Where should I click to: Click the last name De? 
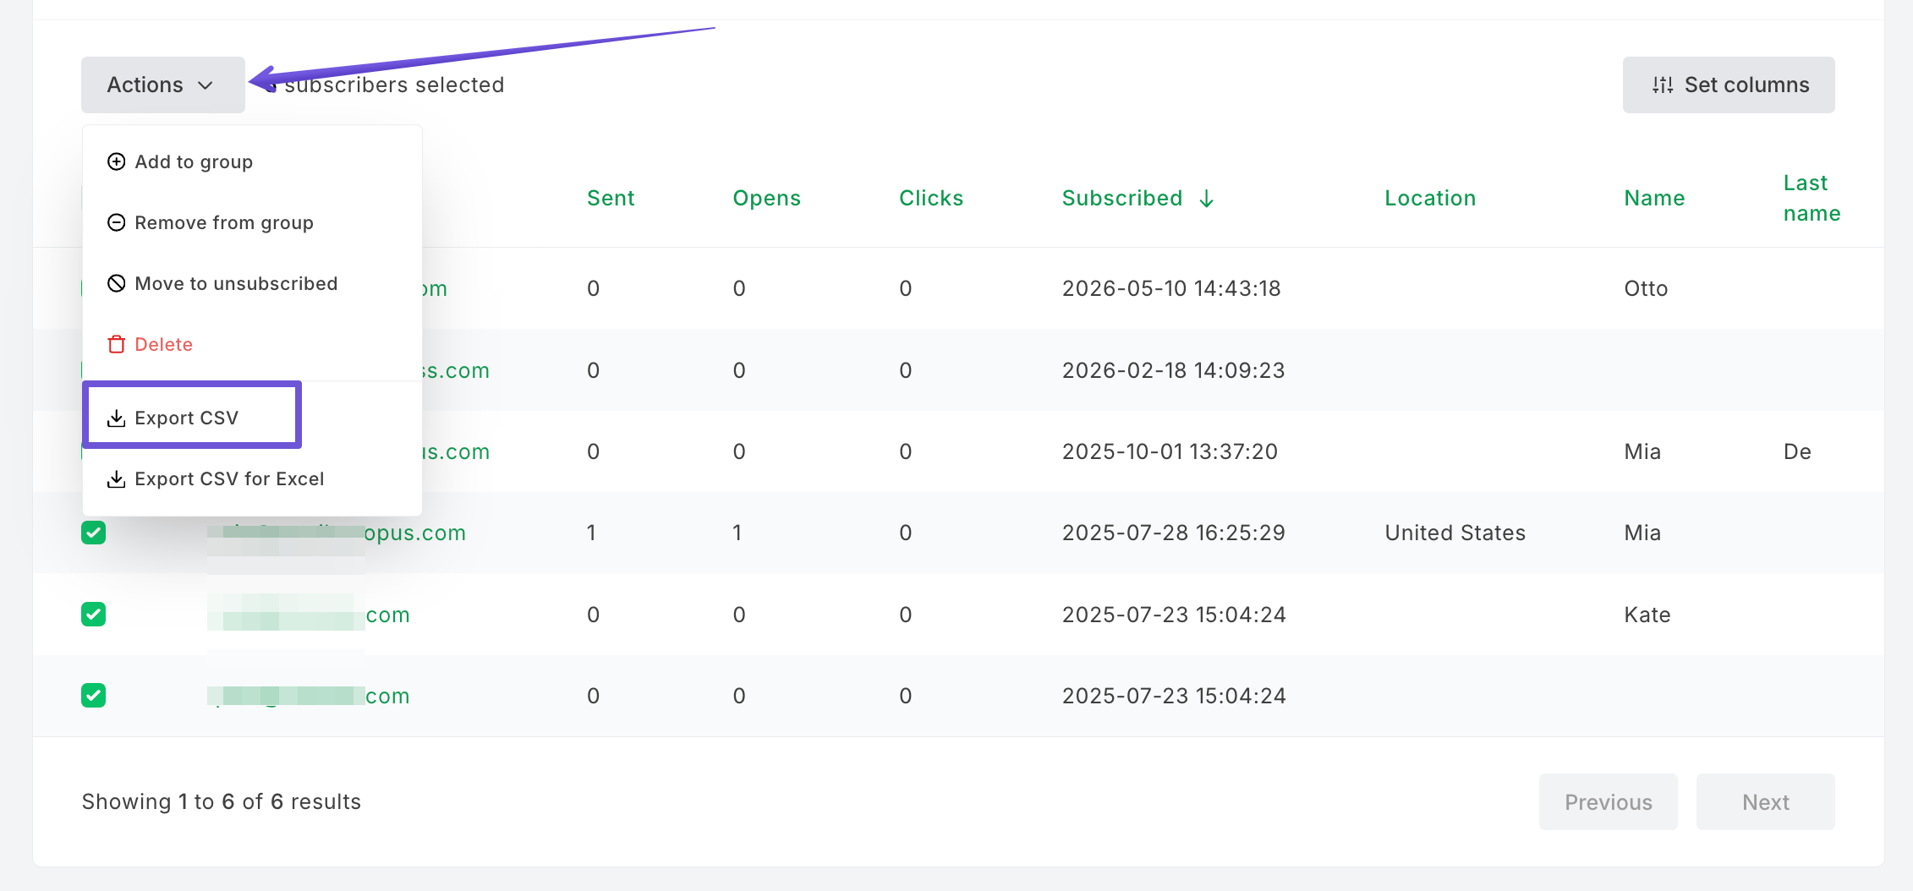(x=1797, y=451)
